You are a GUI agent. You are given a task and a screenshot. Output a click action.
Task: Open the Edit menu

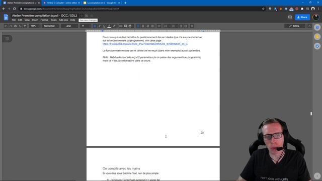tap(20, 20)
